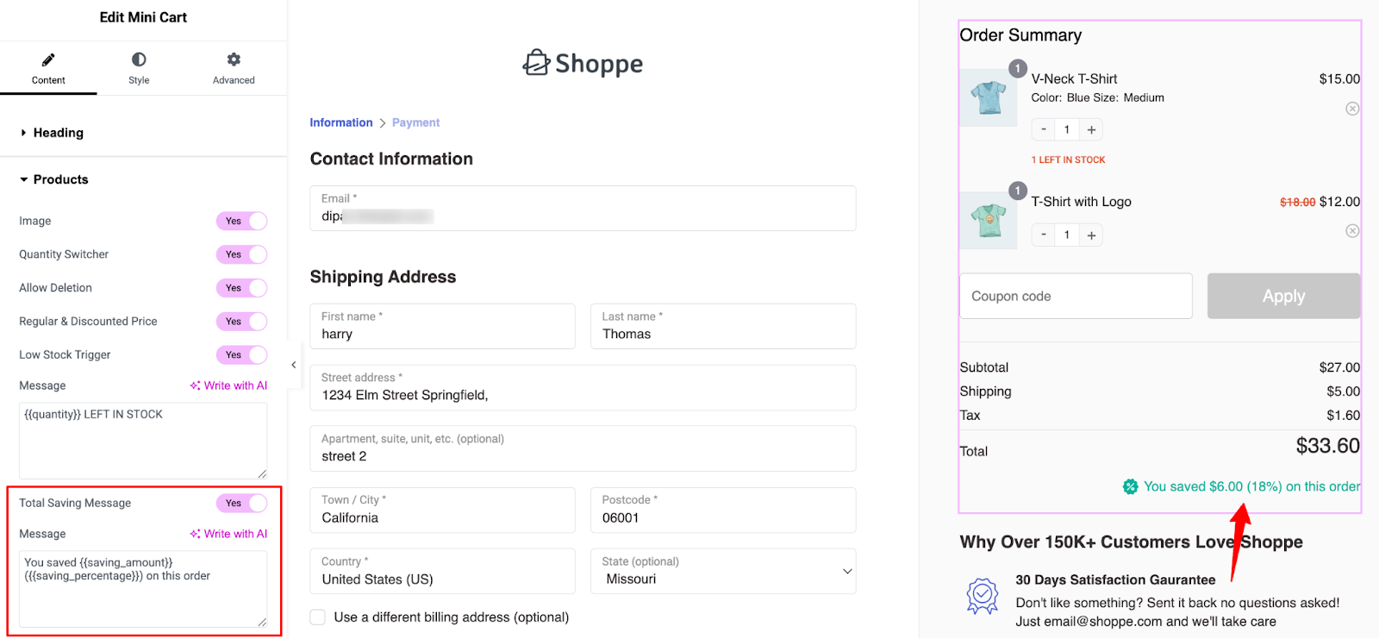
Task: Click the Shipping $5.00 value
Action: (1343, 392)
